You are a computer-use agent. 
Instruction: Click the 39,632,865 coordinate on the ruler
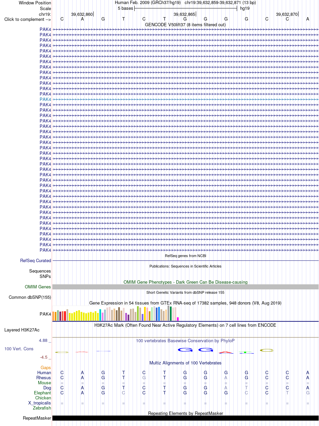pyautogui.click(x=184, y=14)
